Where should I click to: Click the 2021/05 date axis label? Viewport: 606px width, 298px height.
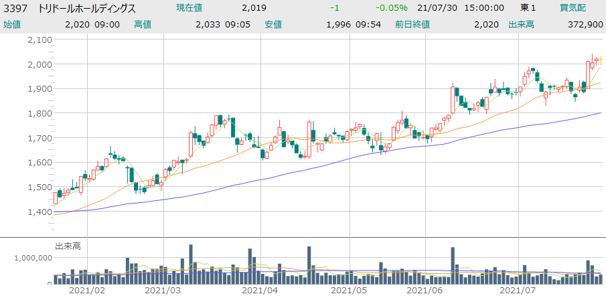point(349,291)
